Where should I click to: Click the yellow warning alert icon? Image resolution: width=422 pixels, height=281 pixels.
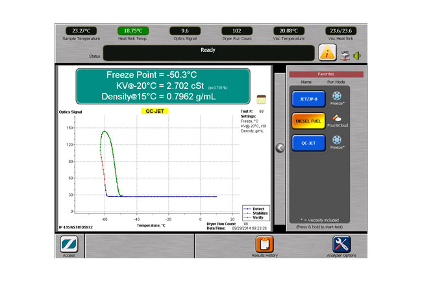(328, 53)
